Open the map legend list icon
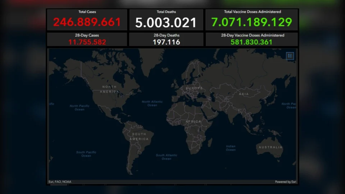The height and width of the screenshot is (194, 345). coord(290,56)
